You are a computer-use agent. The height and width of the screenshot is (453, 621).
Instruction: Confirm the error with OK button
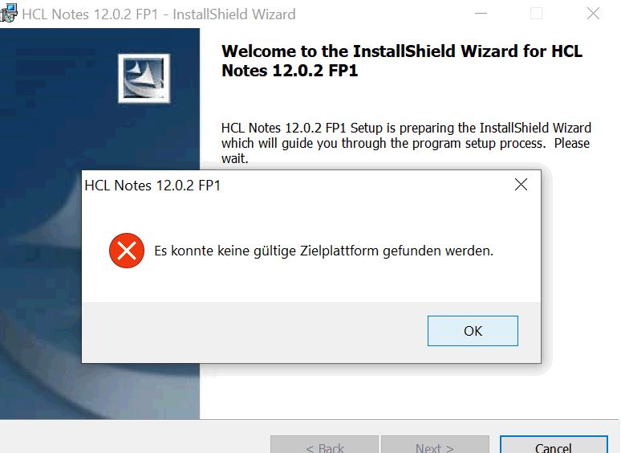point(473,331)
